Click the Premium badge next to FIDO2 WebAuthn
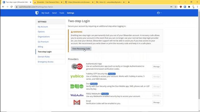Image resolution: width=200 pixels, height=112 pixels. click(105, 94)
